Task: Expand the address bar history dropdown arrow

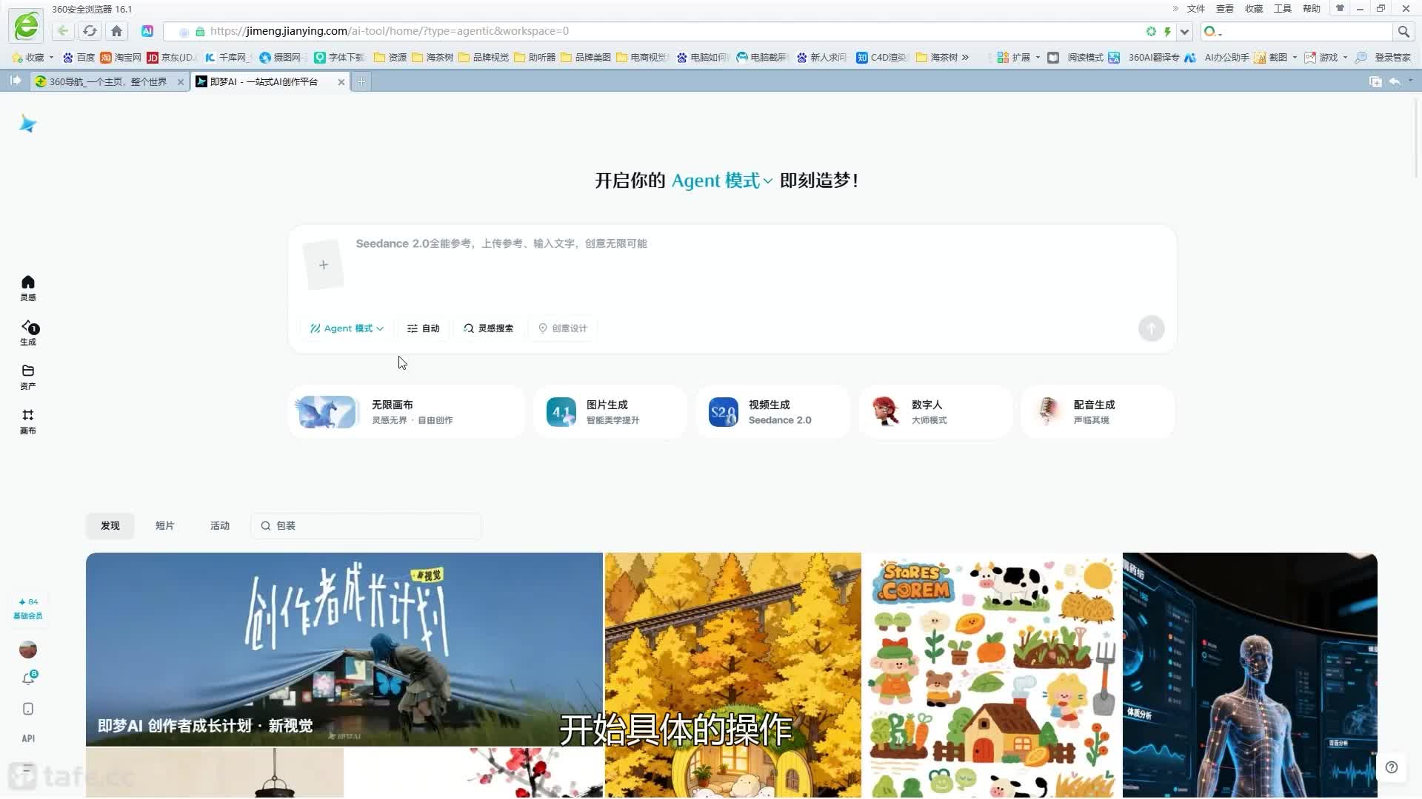Action: [1184, 32]
